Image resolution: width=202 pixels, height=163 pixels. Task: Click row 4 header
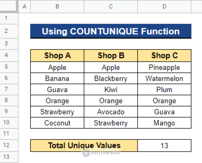[6, 55]
